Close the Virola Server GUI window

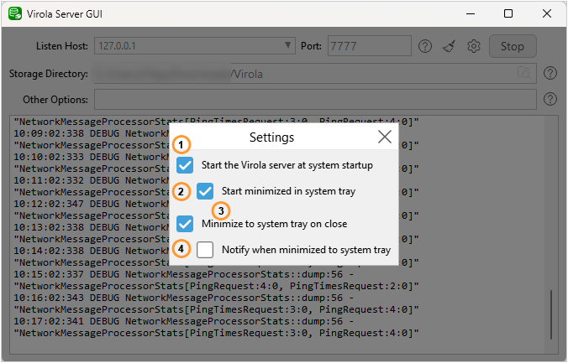[x=547, y=13]
